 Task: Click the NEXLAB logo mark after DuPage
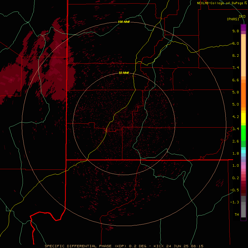click(x=246, y=3)
